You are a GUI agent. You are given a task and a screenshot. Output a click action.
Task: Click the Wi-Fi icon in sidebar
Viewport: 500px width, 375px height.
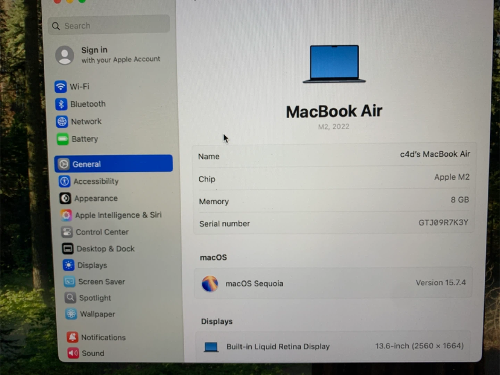pyautogui.click(x=60, y=86)
